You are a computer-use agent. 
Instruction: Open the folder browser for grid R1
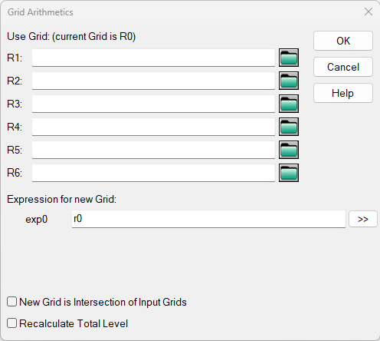click(x=289, y=58)
